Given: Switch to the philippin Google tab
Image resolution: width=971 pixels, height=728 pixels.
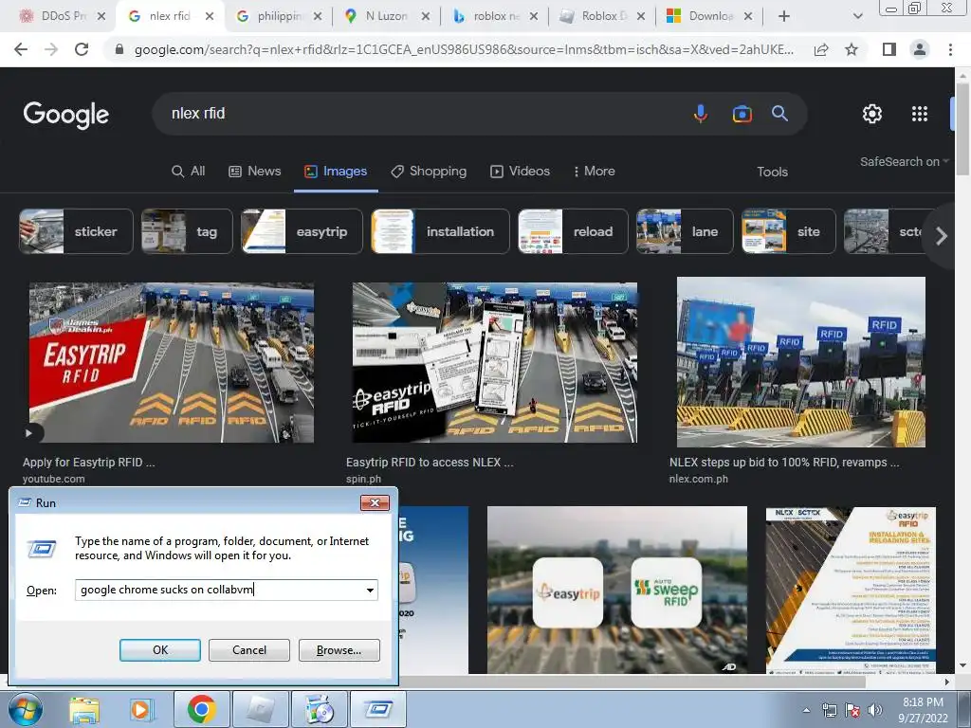Looking at the screenshot, I should (278, 16).
